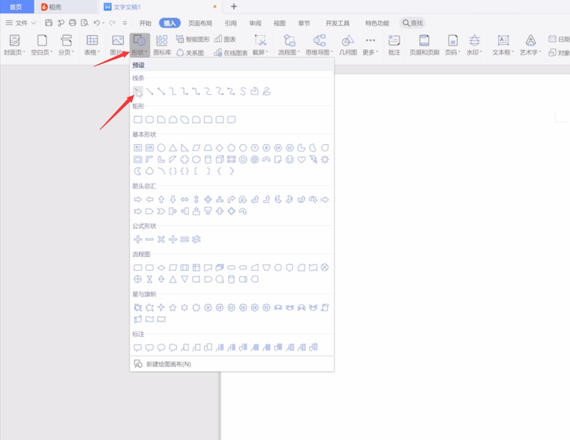Pick the division sign formula shape
Image resolution: width=570 pixels, height=440 pixels.
(173, 239)
